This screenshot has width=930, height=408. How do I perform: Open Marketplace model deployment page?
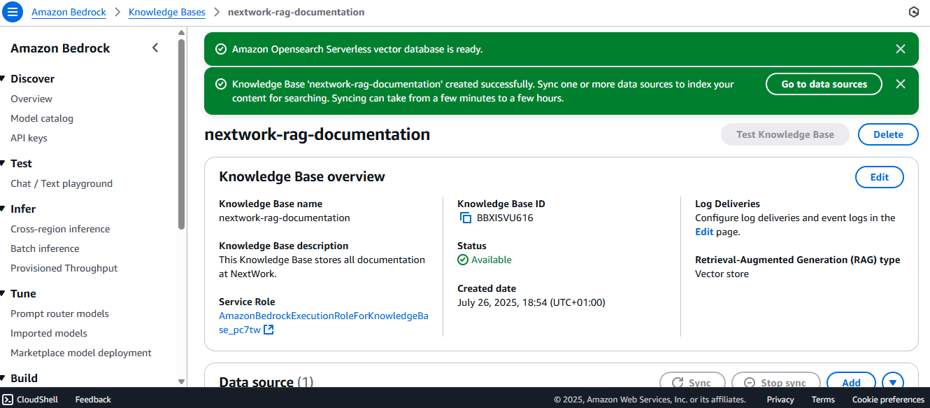tap(81, 353)
